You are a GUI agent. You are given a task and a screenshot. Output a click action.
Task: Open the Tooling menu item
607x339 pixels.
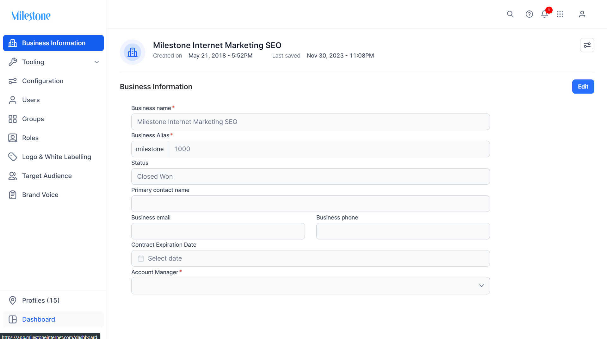point(53,62)
